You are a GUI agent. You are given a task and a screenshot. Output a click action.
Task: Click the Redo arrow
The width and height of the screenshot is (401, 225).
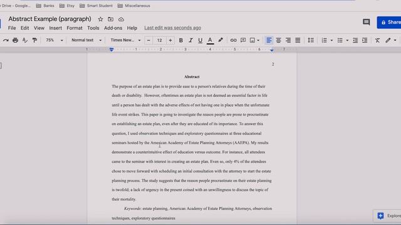click(6, 40)
